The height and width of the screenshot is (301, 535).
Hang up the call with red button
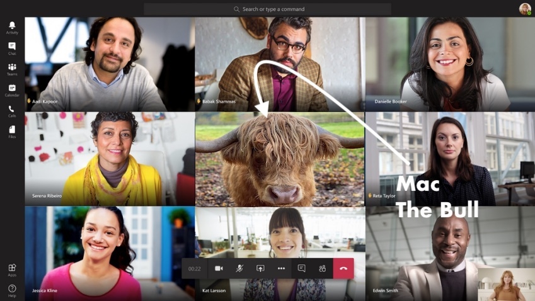[343, 268]
